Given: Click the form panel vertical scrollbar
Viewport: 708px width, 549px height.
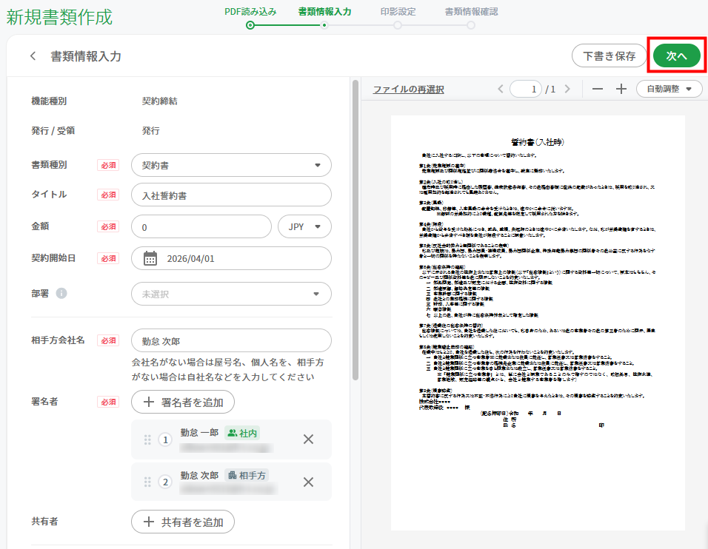Looking at the screenshot, I should [x=355, y=230].
